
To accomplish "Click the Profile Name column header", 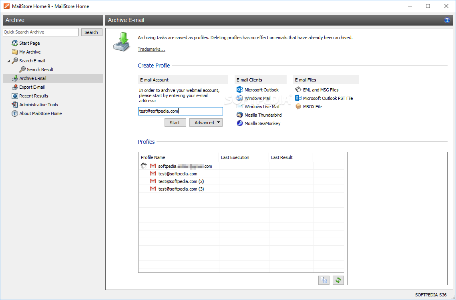I will [179, 157].
